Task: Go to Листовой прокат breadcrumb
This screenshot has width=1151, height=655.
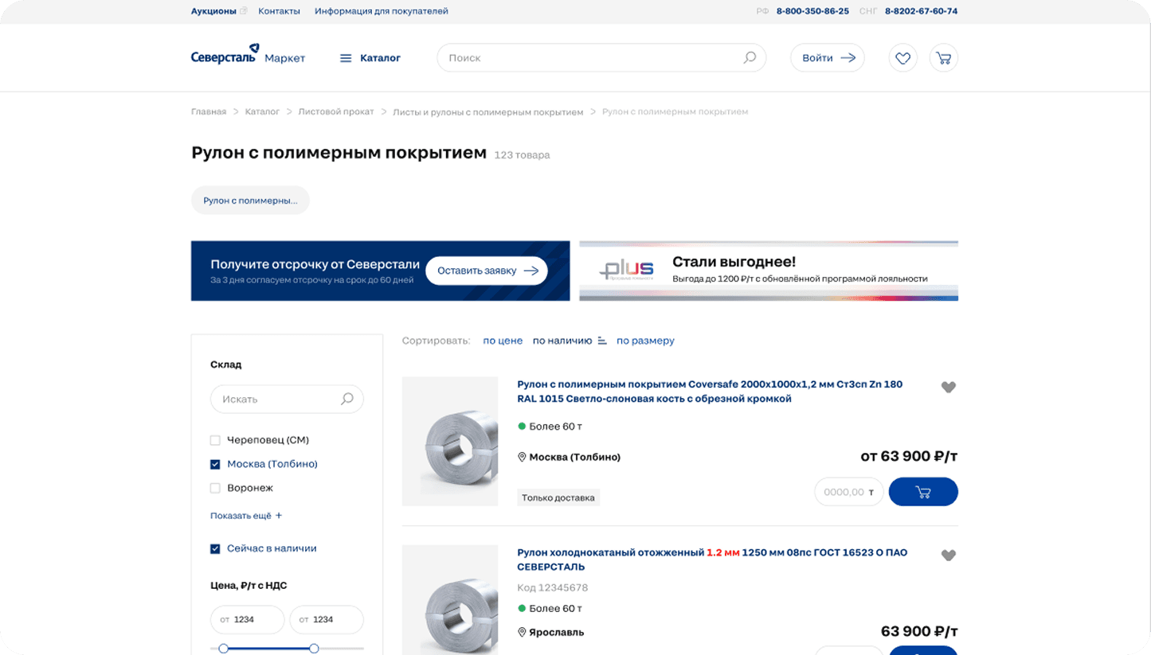Action: tap(336, 111)
